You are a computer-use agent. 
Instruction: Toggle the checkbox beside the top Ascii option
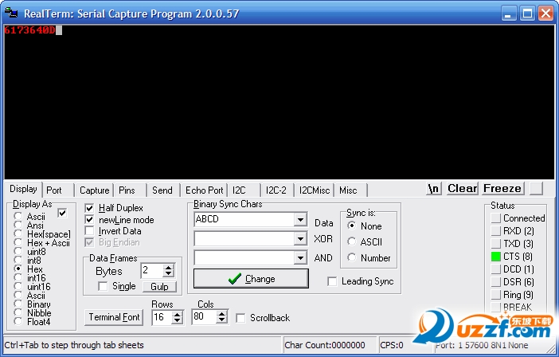[x=62, y=214]
